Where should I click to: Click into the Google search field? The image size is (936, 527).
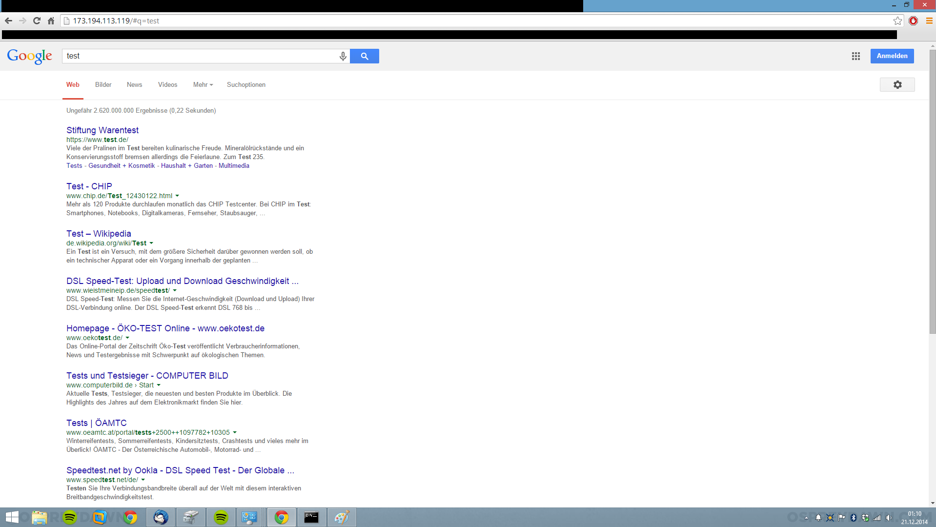pyautogui.click(x=200, y=56)
